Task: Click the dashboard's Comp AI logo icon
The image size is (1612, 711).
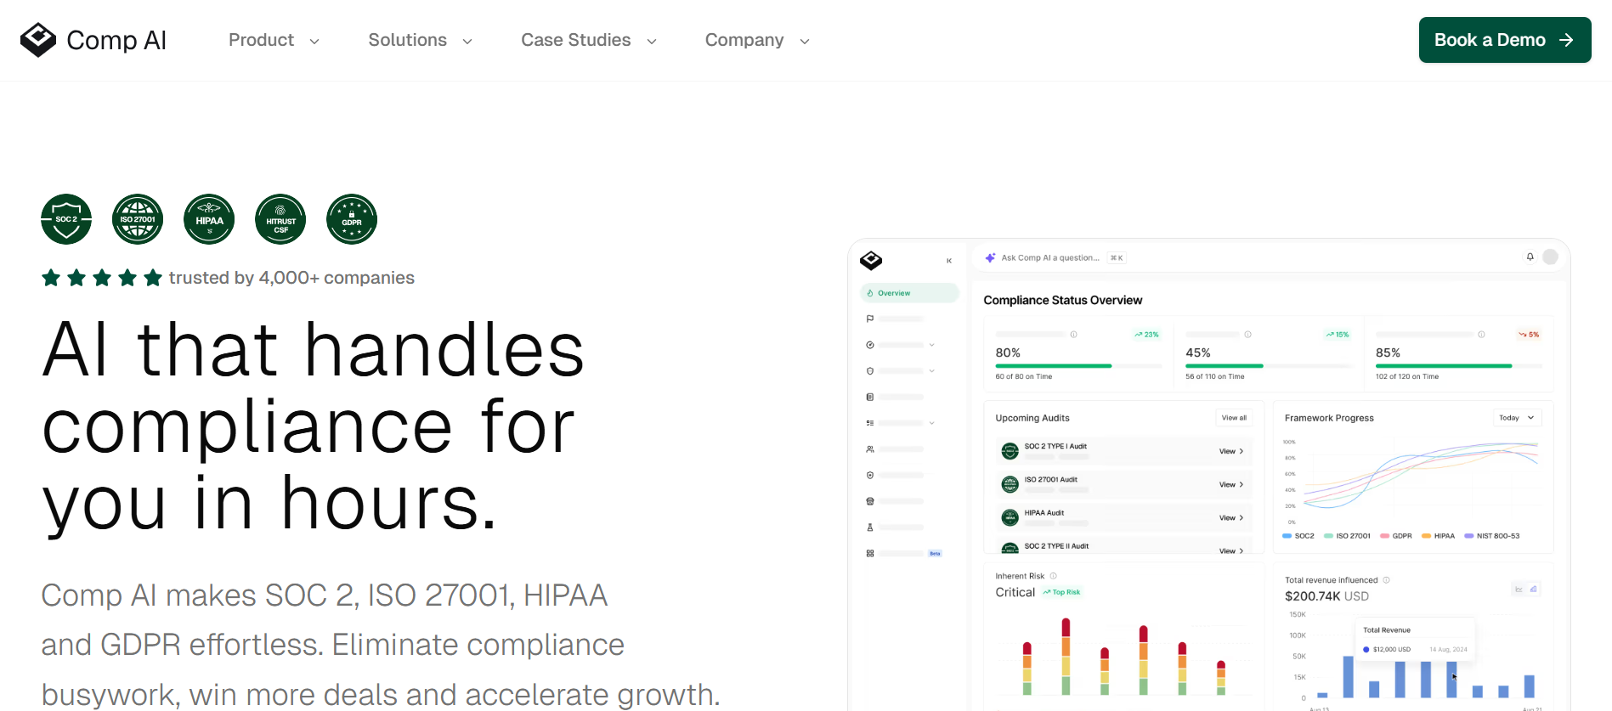Action: (x=871, y=260)
